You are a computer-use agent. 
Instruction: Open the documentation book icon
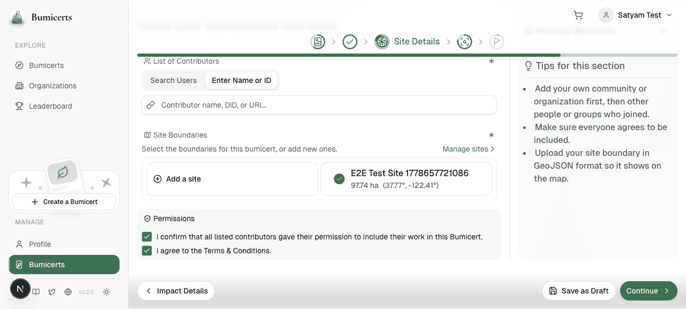pos(36,292)
